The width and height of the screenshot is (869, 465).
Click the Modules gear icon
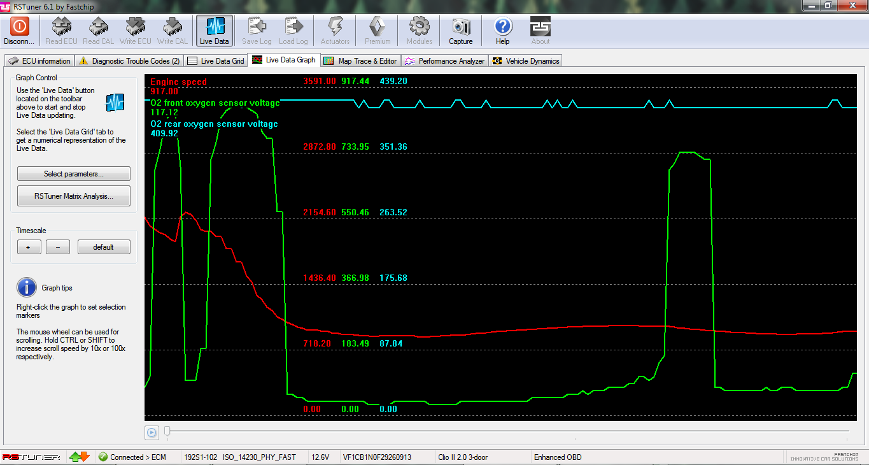(419, 27)
